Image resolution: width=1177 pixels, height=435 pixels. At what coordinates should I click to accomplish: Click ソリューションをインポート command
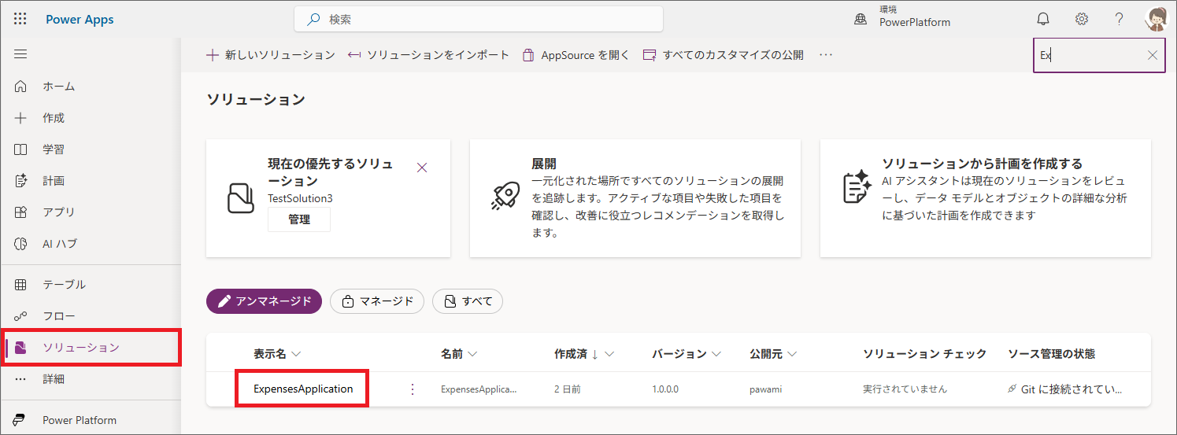428,55
